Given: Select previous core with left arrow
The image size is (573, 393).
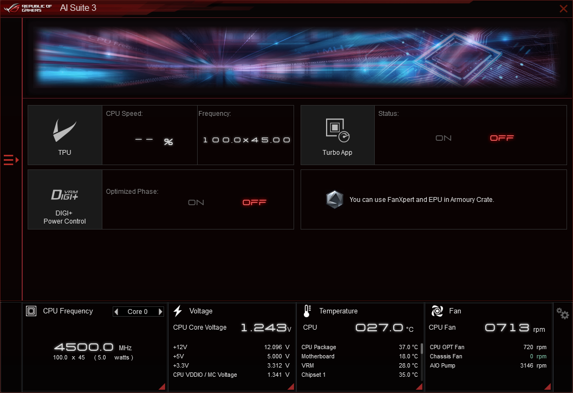Looking at the screenshot, I should pyautogui.click(x=116, y=312).
